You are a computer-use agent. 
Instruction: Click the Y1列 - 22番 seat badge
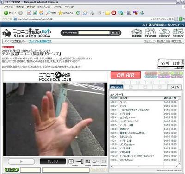[171, 64]
